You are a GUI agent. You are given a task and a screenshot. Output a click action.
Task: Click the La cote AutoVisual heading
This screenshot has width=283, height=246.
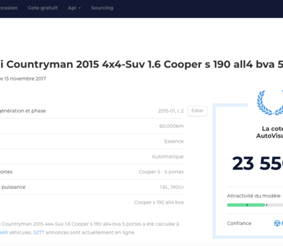point(269,132)
